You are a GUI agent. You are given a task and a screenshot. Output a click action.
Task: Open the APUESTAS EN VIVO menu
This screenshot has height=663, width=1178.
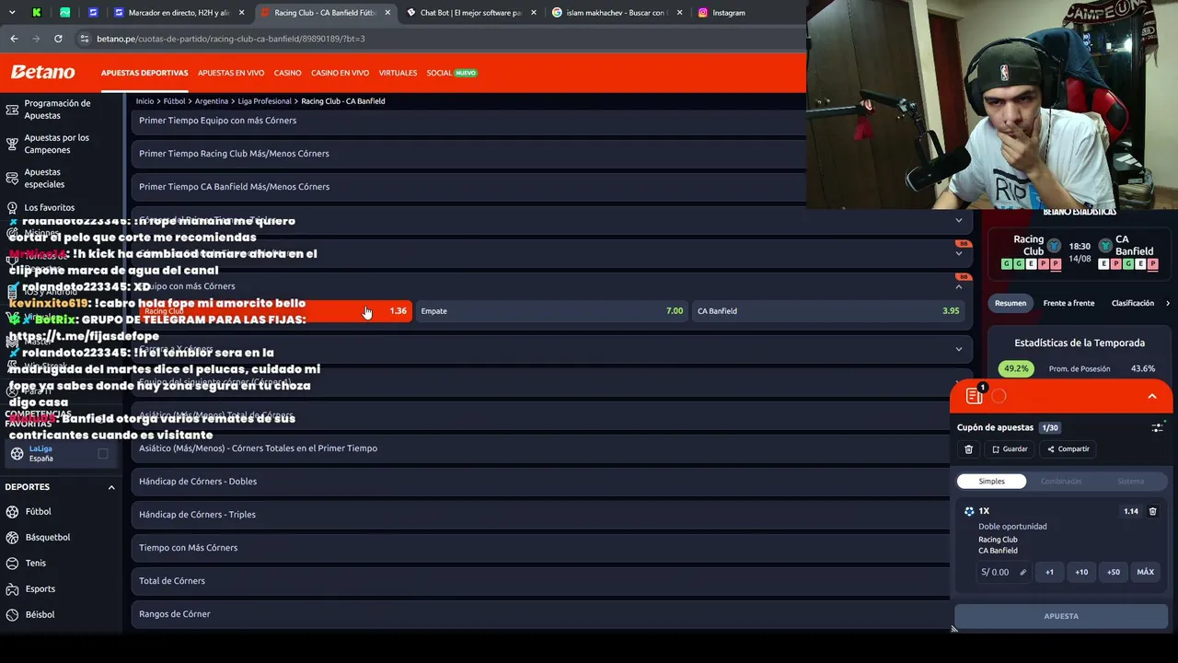tap(231, 73)
